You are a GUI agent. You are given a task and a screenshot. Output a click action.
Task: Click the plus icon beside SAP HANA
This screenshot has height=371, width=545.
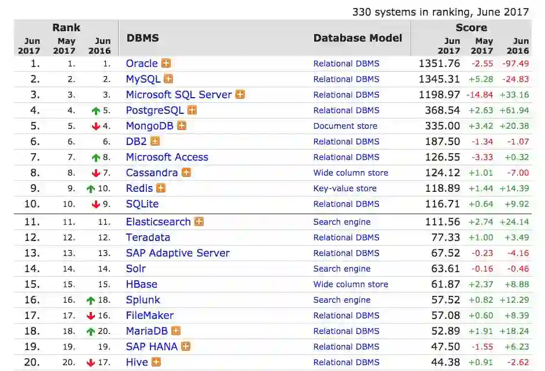186,347
